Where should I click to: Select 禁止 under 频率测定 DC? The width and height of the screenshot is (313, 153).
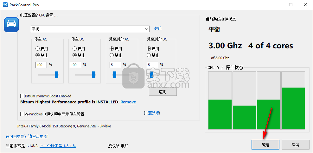[153, 55]
